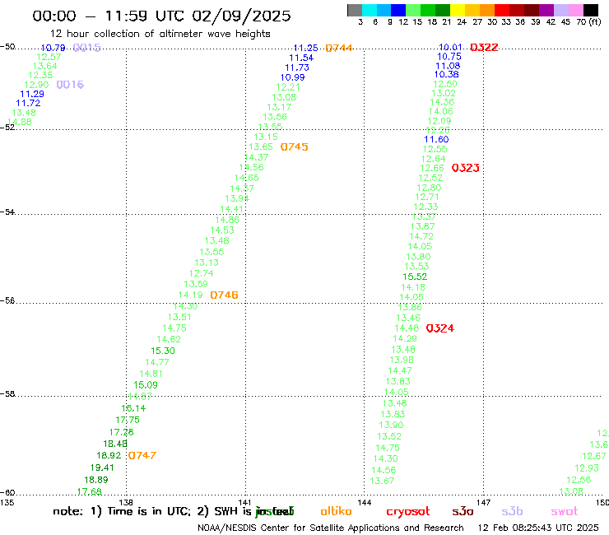This screenshot has height=535, width=609.
Task: Click the wave height value 13.67
Action: [382, 481]
